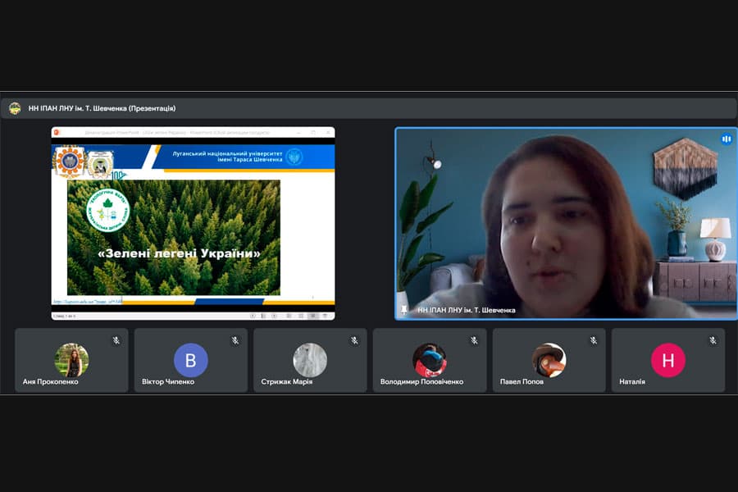Click Віктор Чипенко's muted microphone icon
Viewport: 738px width, 492px height.
coord(235,339)
